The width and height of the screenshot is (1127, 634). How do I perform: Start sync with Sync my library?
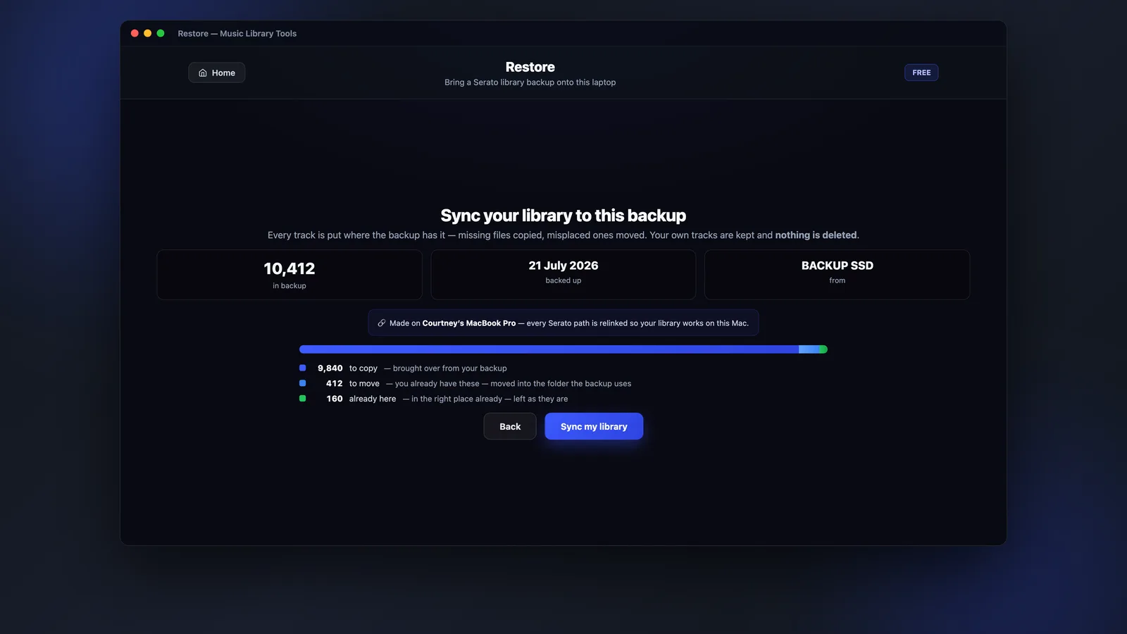point(594,426)
